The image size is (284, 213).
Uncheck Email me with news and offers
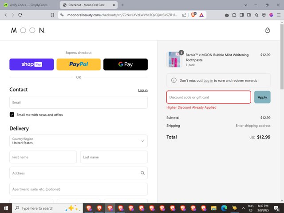tap(12, 114)
